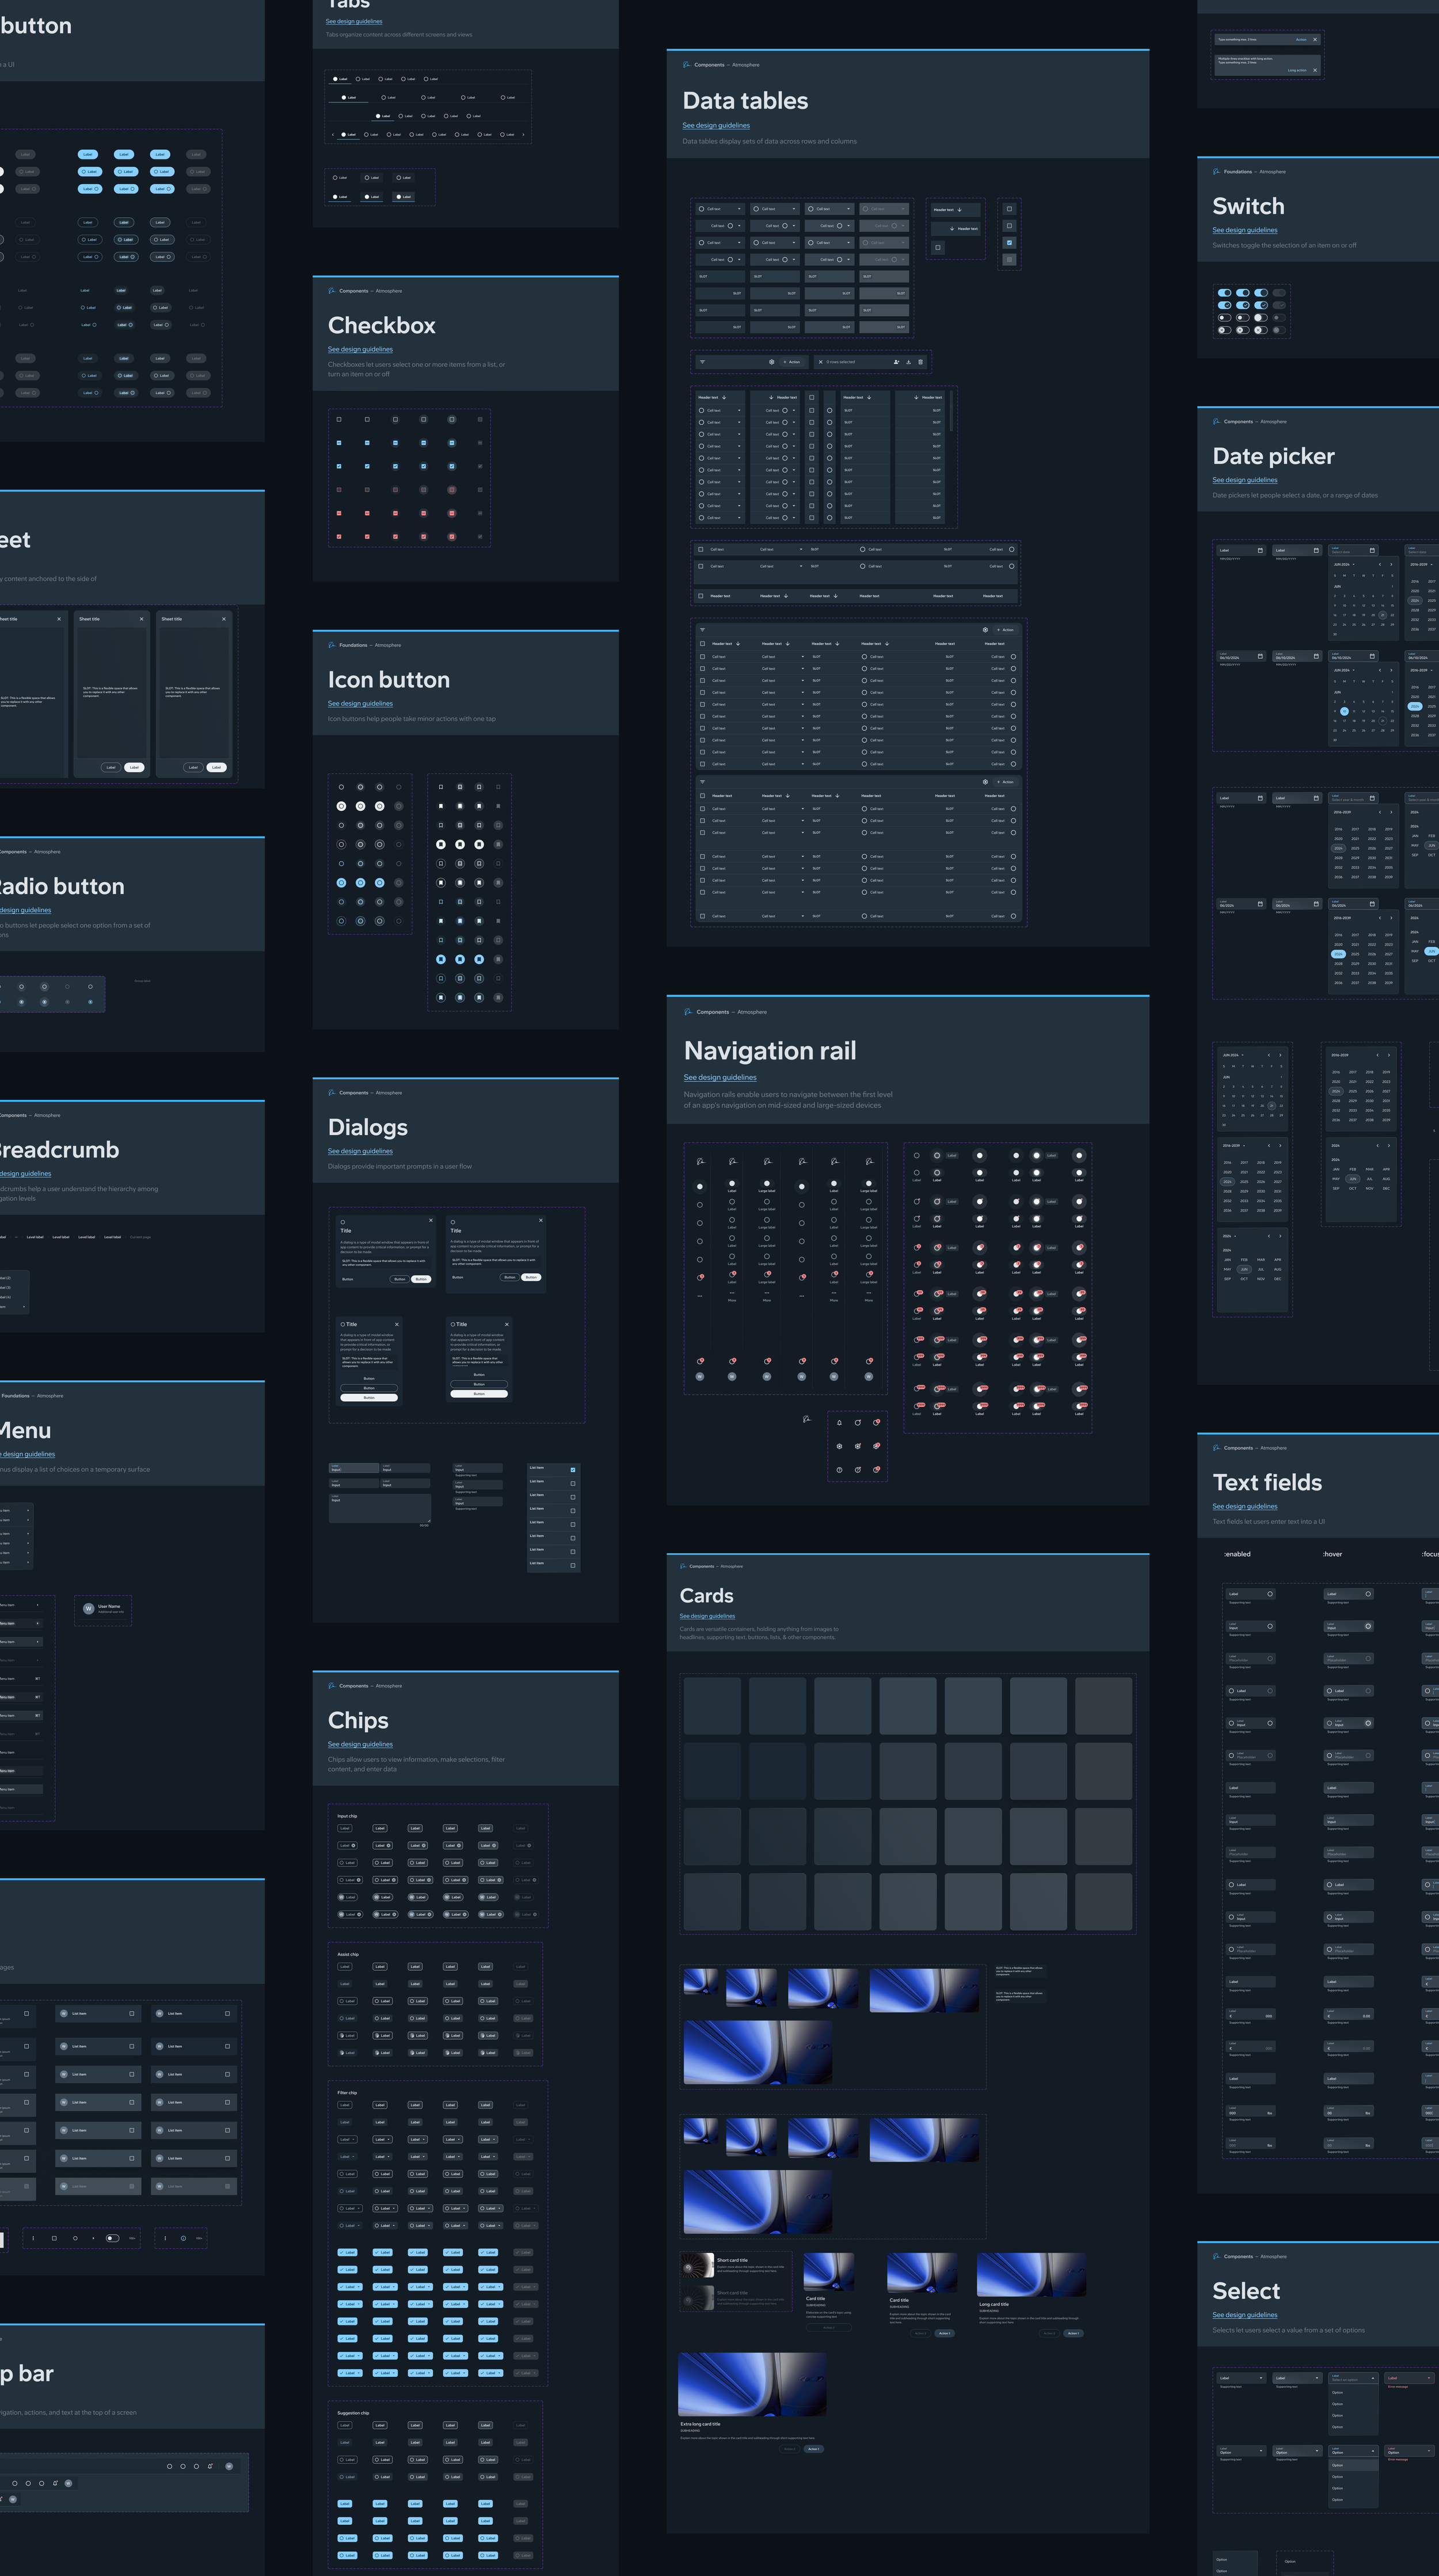Open See design guidelines under Date picker

(1244, 481)
